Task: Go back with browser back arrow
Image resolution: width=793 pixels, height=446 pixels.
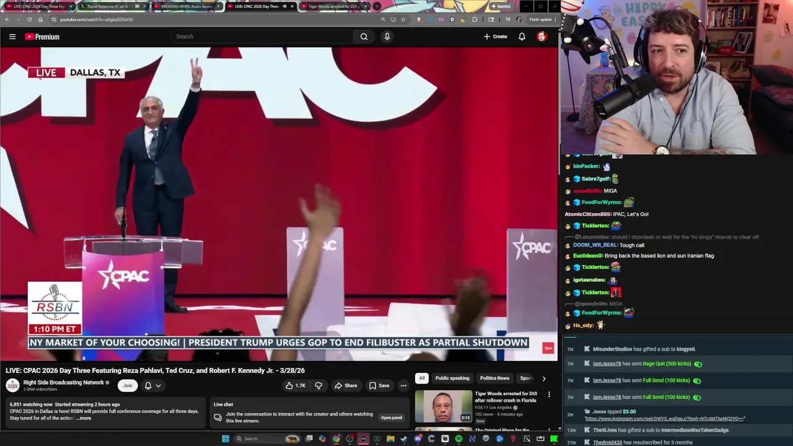Action: coord(7,19)
